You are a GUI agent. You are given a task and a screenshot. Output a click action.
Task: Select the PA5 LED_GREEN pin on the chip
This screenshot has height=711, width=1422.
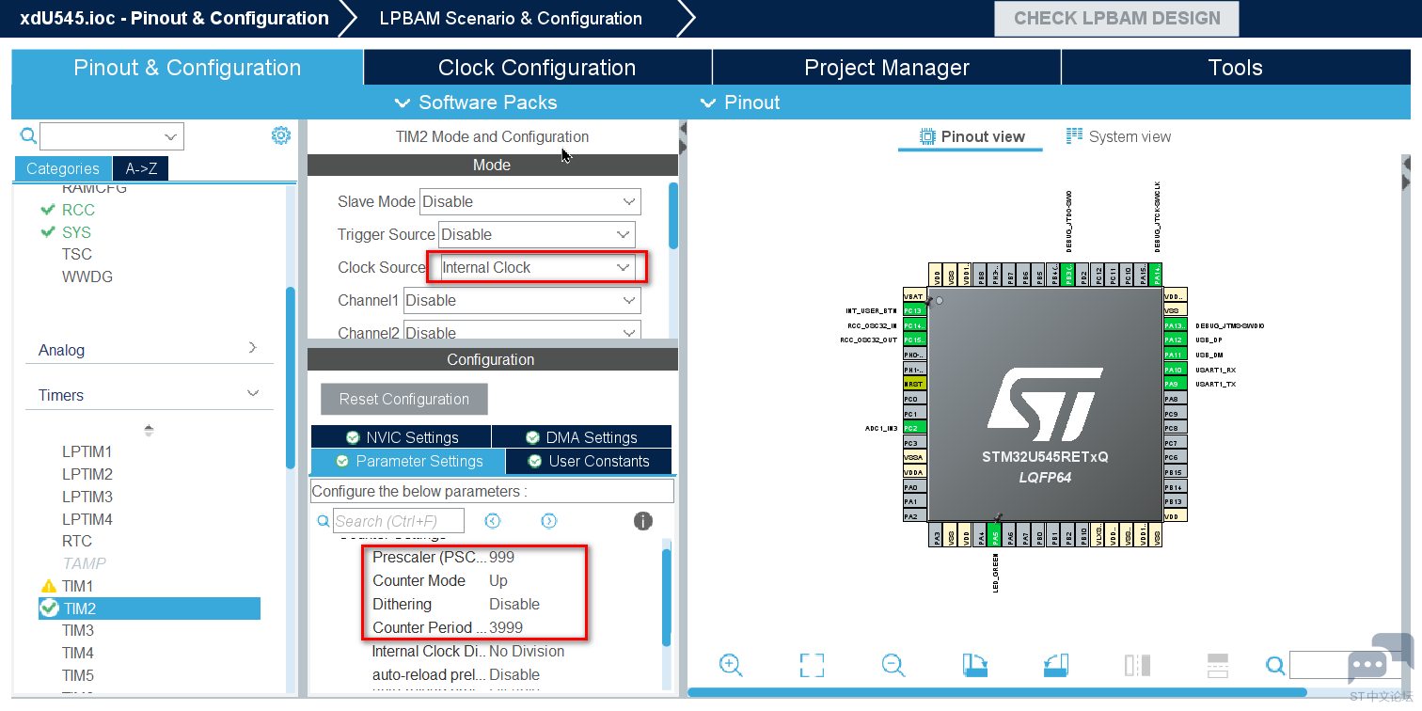(995, 537)
